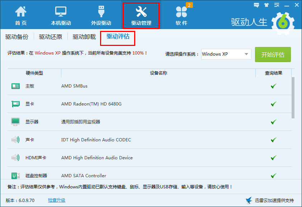
Task: Click the vertical scrollbar in device list
Action: [x=293, y=98]
